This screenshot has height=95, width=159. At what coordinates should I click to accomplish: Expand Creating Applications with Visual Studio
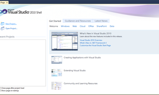(82, 57)
